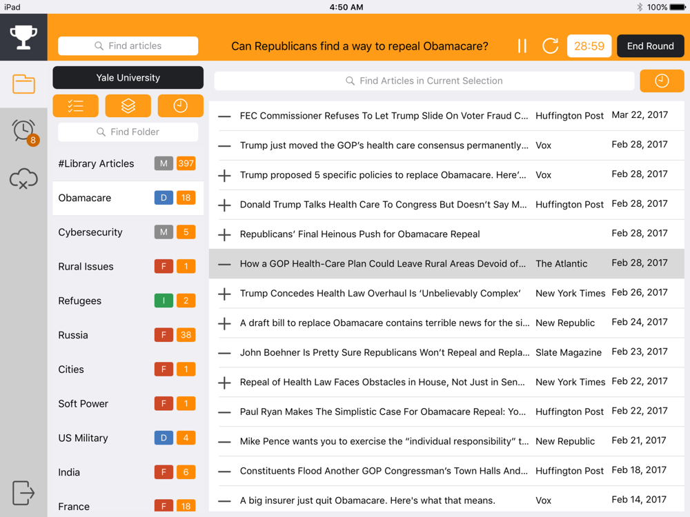690x517 pixels.
Task: Add Repeal of Health Law Faces Obstacles article
Action: click(224, 383)
